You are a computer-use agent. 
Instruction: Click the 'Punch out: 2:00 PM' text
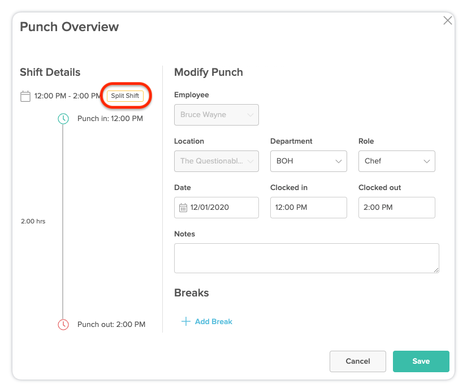tap(111, 324)
